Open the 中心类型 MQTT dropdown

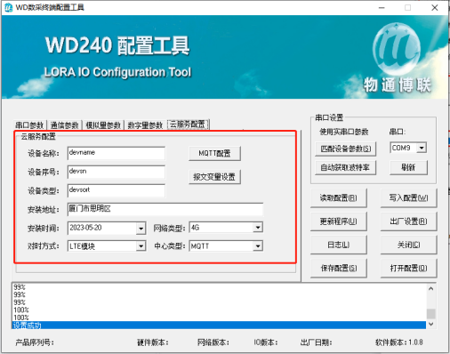click(x=258, y=246)
